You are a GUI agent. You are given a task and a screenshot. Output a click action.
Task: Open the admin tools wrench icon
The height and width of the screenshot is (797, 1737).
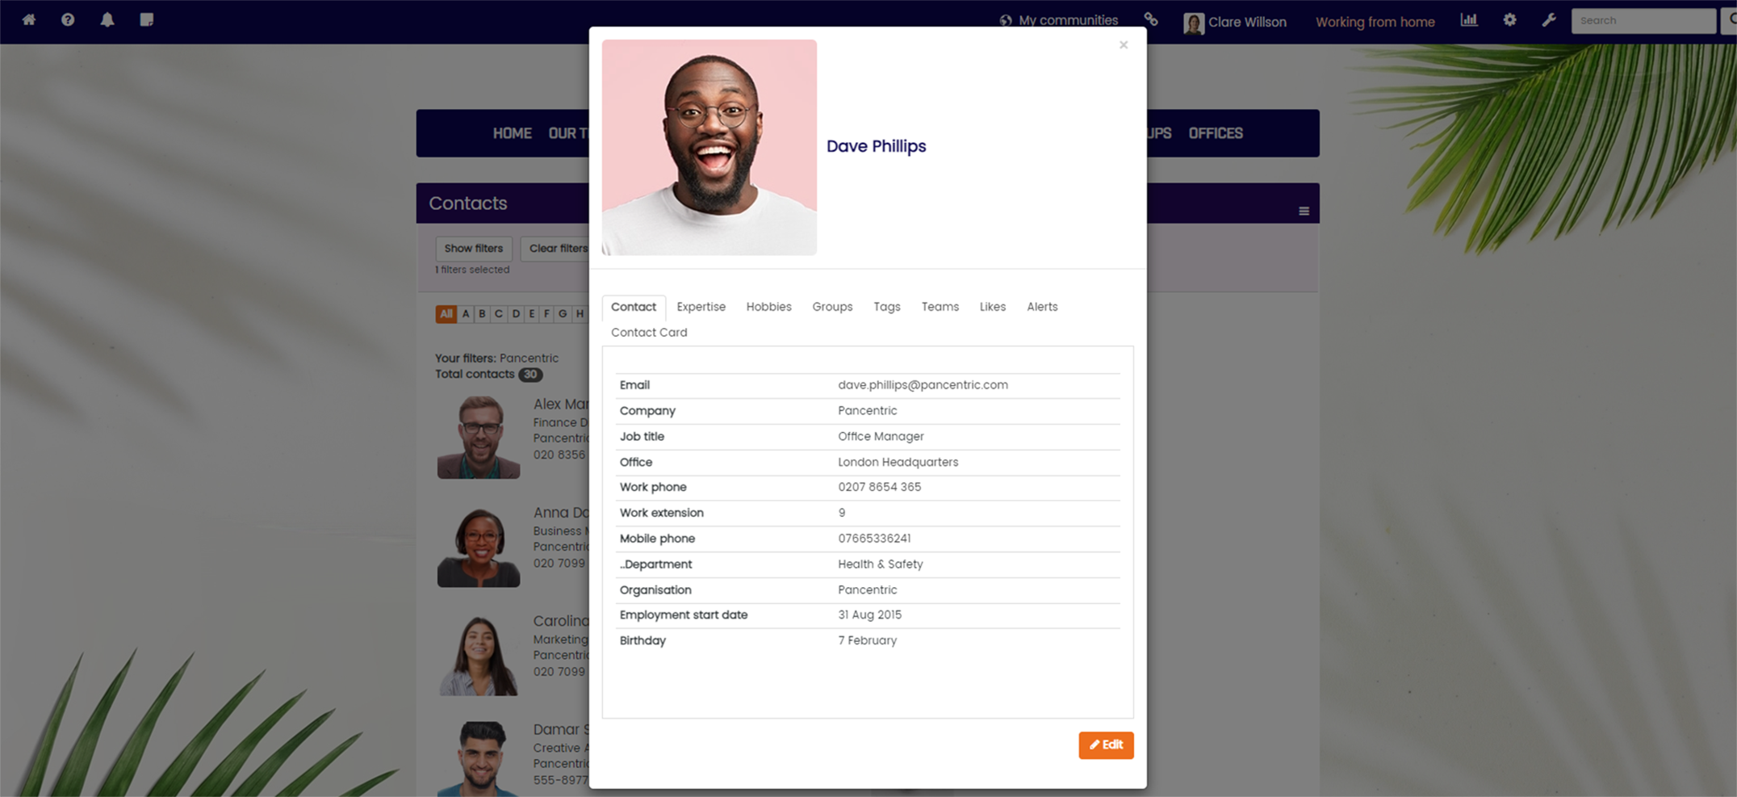click(1548, 19)
